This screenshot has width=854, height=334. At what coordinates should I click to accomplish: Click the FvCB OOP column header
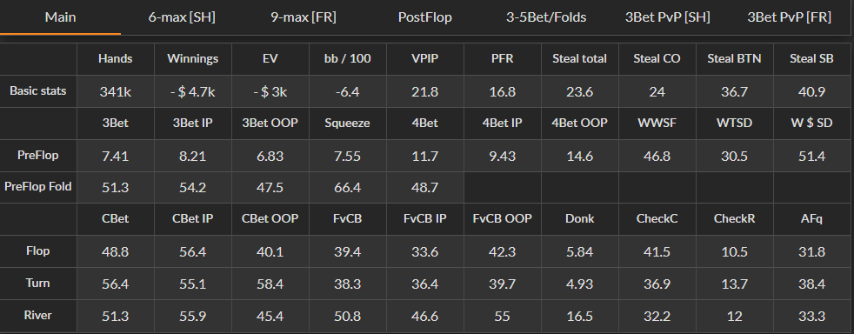pos(502,218)
